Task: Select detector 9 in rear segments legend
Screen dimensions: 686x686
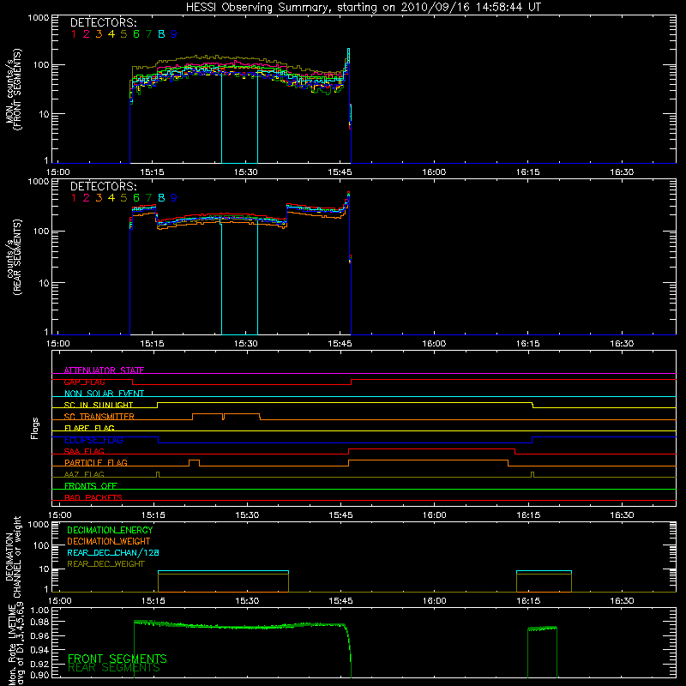Action: 174,198
